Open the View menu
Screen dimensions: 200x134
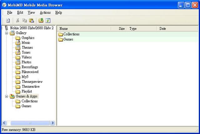pos(31,13)
